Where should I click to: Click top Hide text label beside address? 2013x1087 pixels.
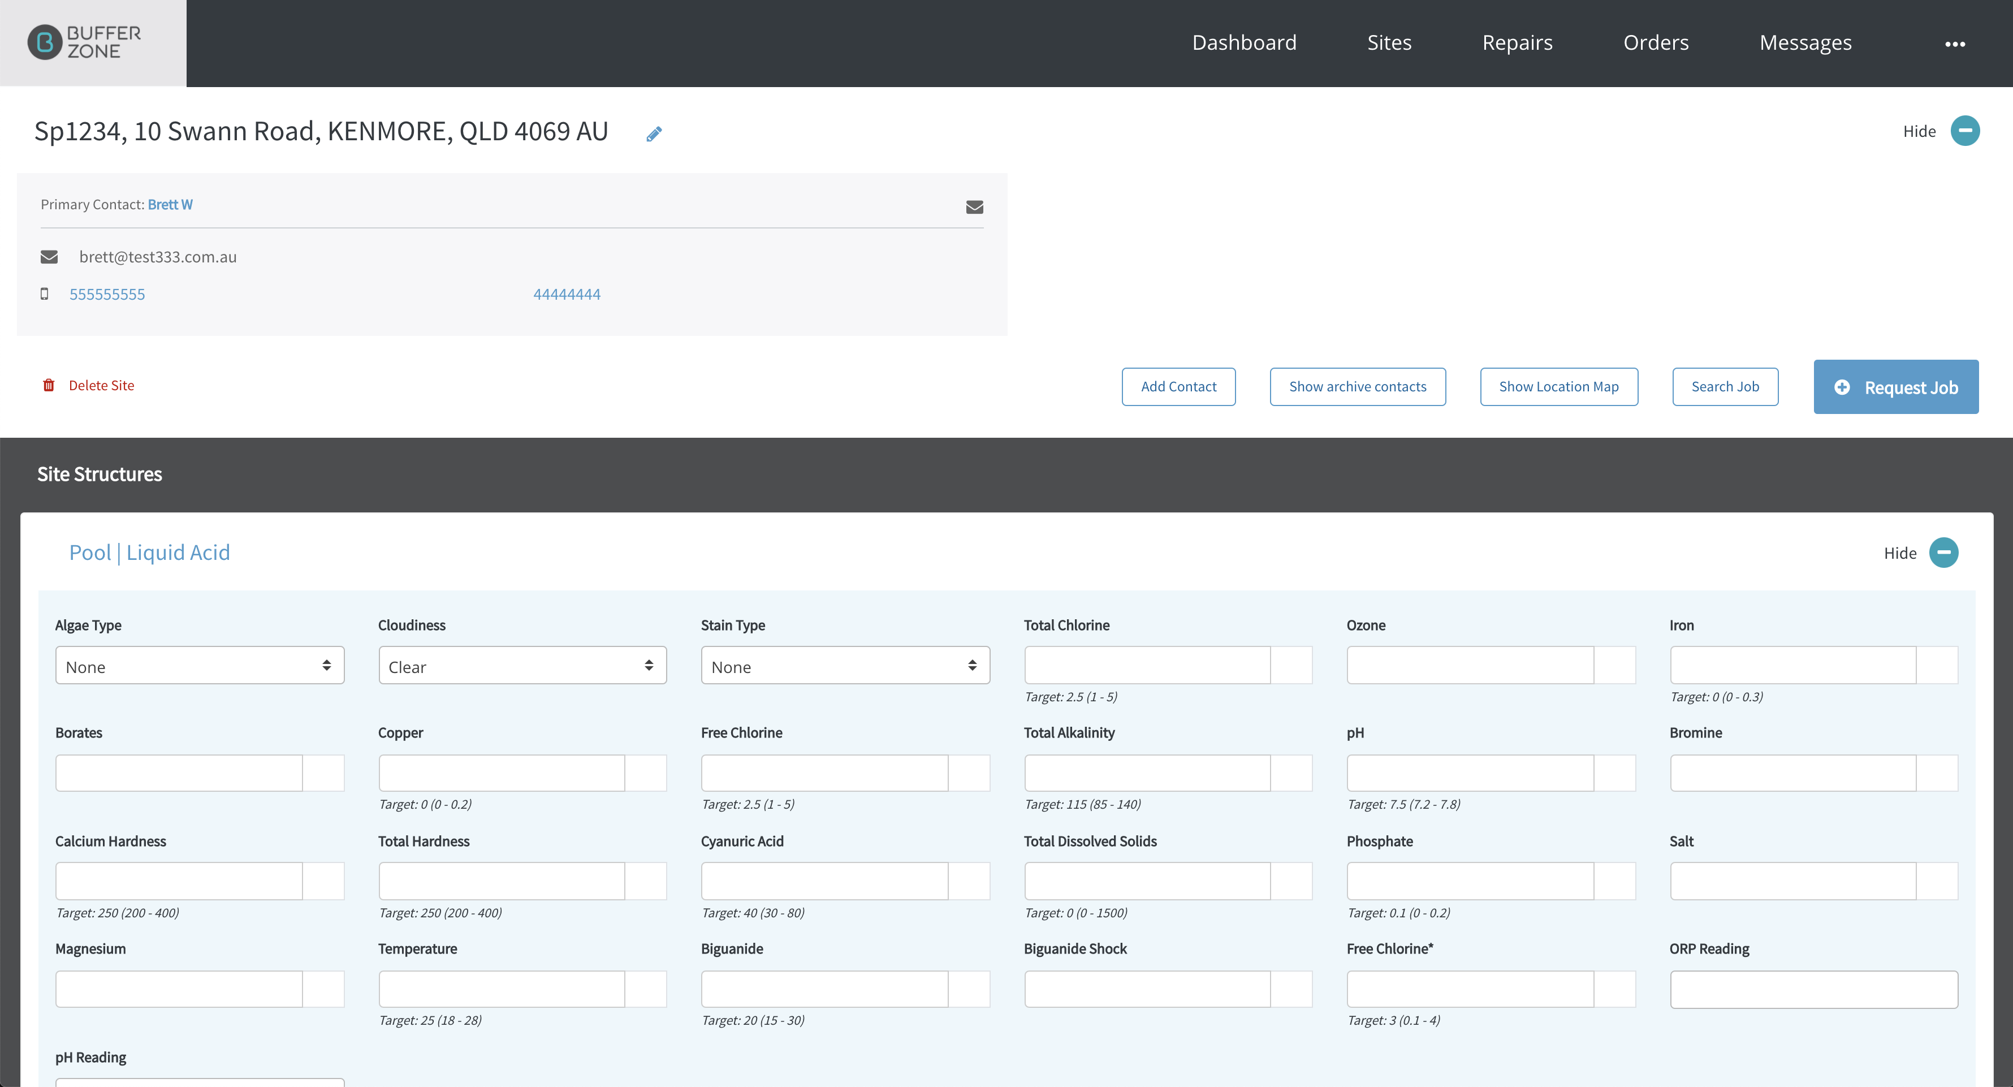[x=1919, y=131]
